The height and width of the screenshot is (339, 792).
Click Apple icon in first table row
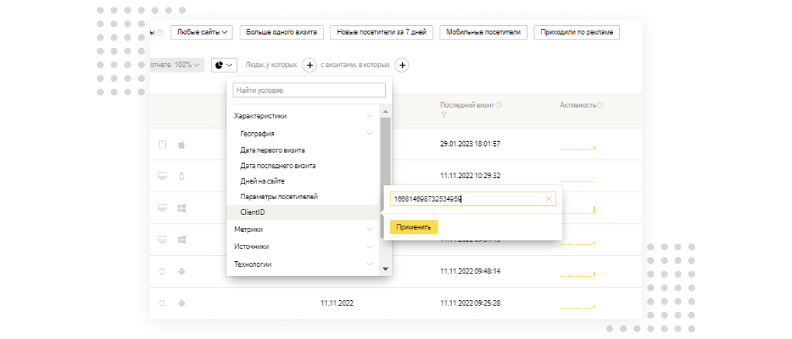click(x=182, y=145)
